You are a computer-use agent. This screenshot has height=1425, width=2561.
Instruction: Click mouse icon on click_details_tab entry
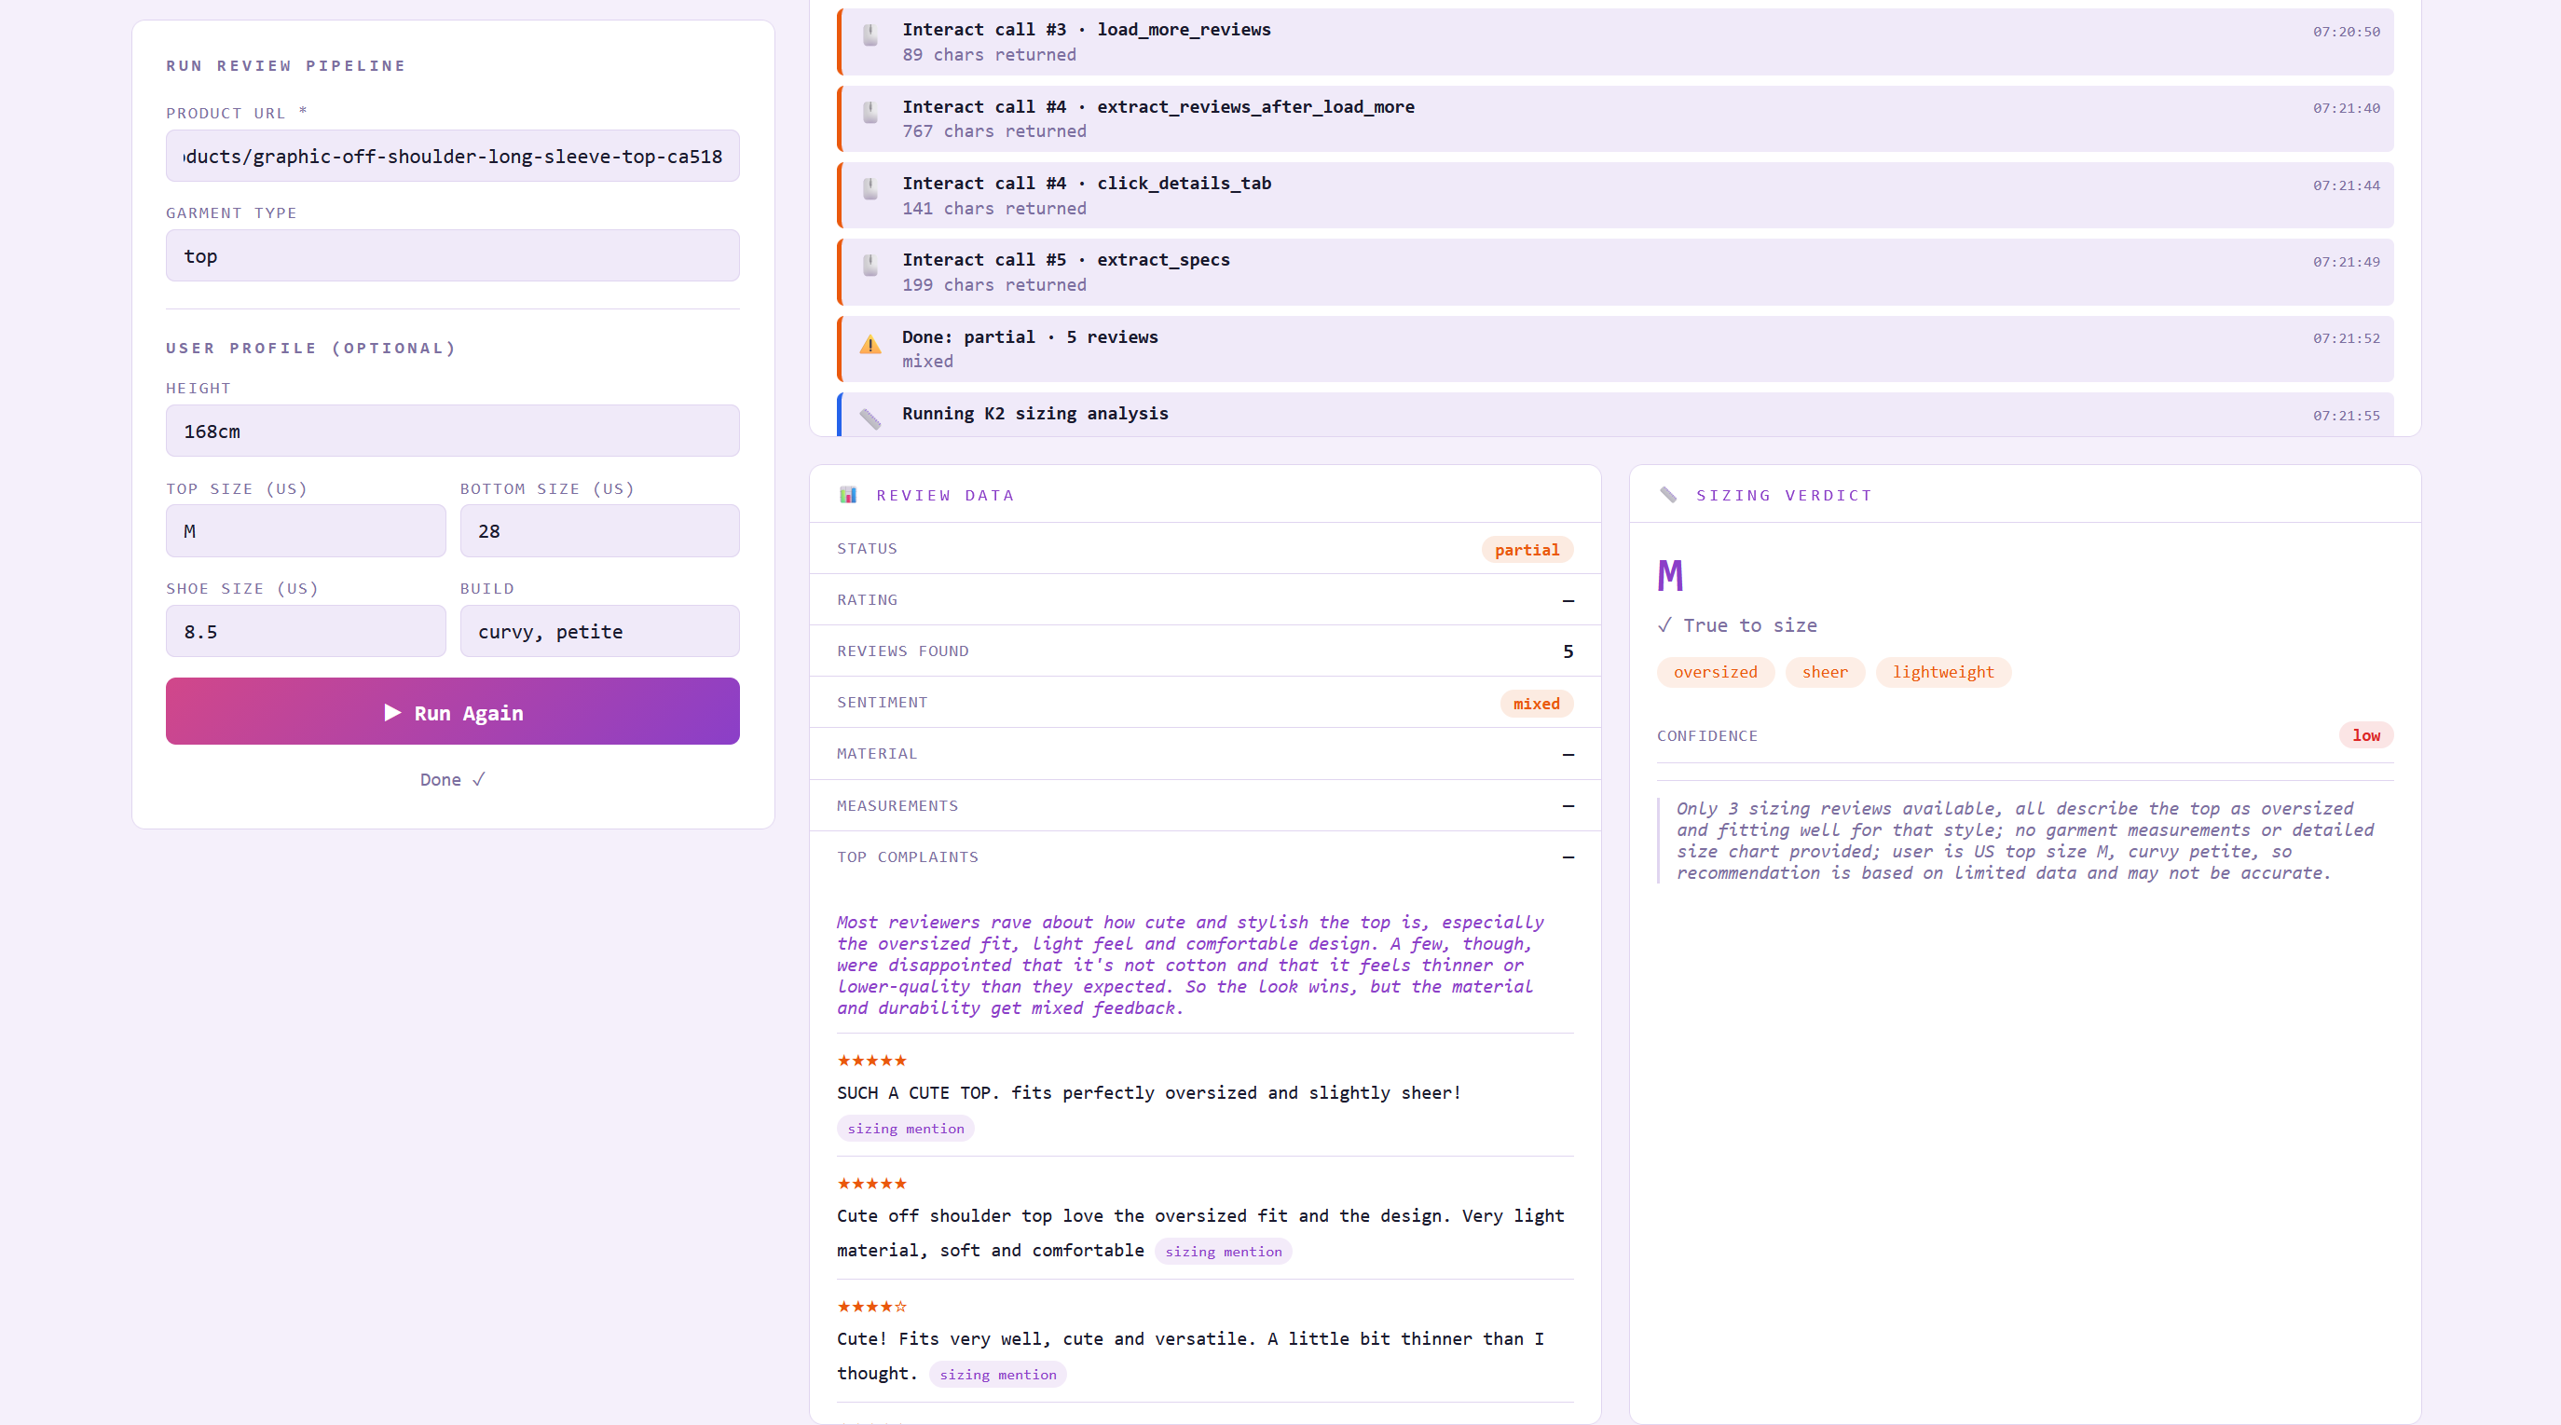(870, 190)
